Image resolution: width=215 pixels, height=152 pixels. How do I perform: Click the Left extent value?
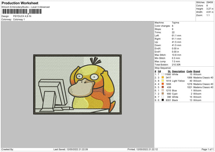176,35
